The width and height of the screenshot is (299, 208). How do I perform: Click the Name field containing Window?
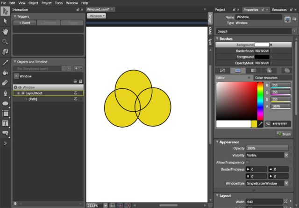click(258, 17)
